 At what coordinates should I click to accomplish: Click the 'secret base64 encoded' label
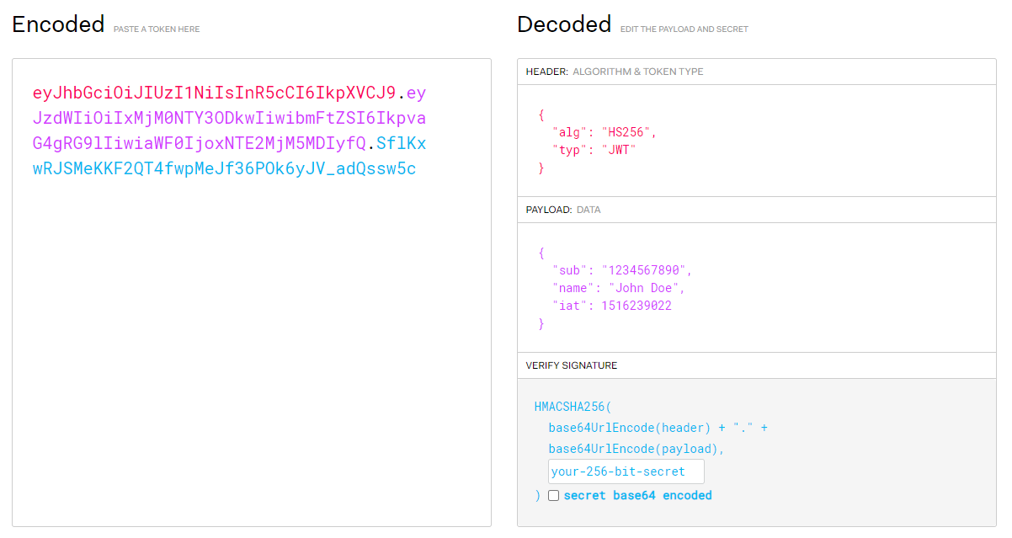pos(637,496)
